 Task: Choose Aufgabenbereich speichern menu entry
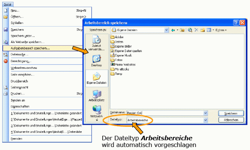31,48
